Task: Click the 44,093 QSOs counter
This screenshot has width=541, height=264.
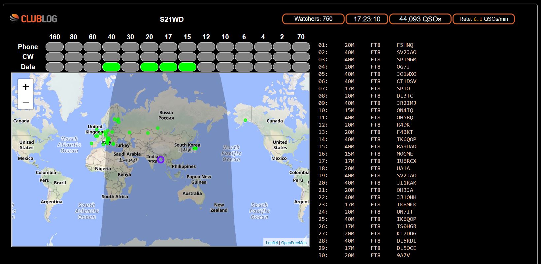Action: click(420, 19)
